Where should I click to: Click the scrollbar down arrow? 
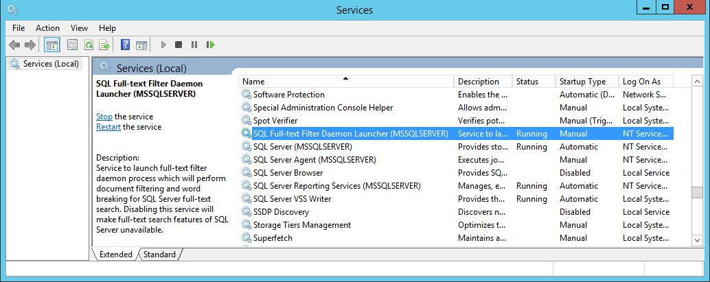click(697, 240)
